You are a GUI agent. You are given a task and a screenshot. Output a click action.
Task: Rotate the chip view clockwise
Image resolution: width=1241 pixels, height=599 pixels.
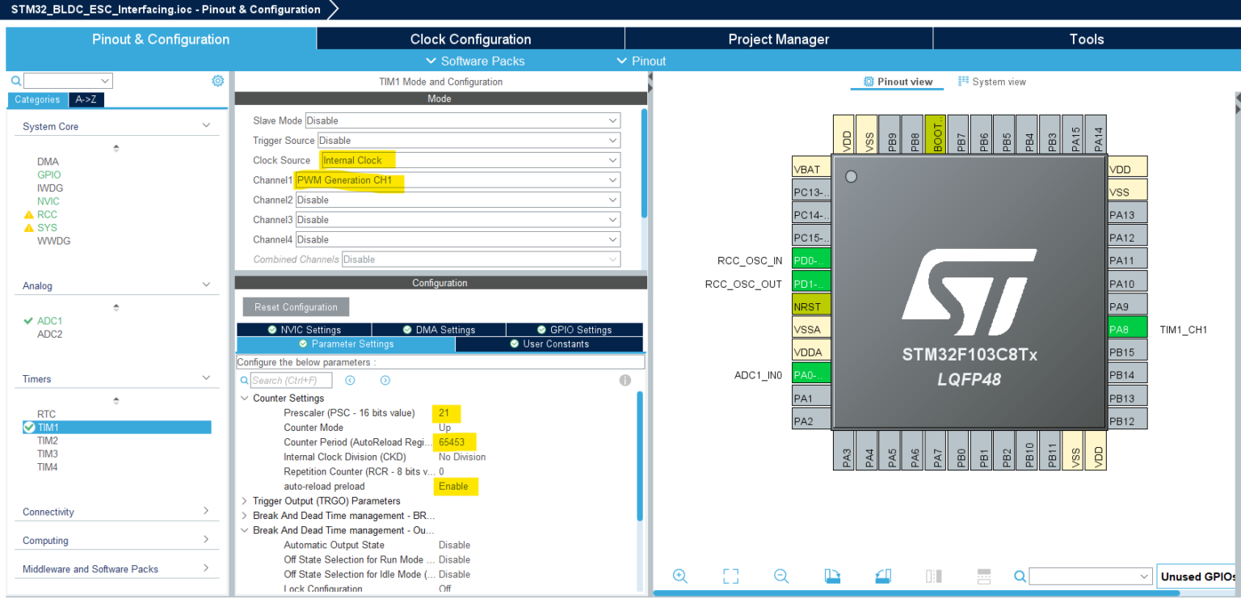pos(832,576)
